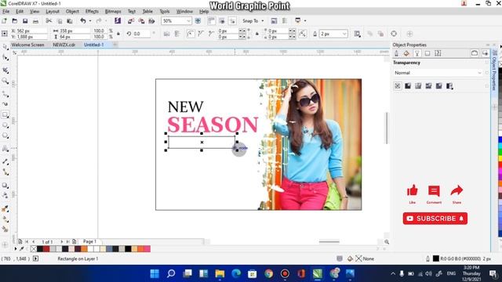Expand the Snap To dropdown
This screenshot has width=502, height=282.
(263, 21)
